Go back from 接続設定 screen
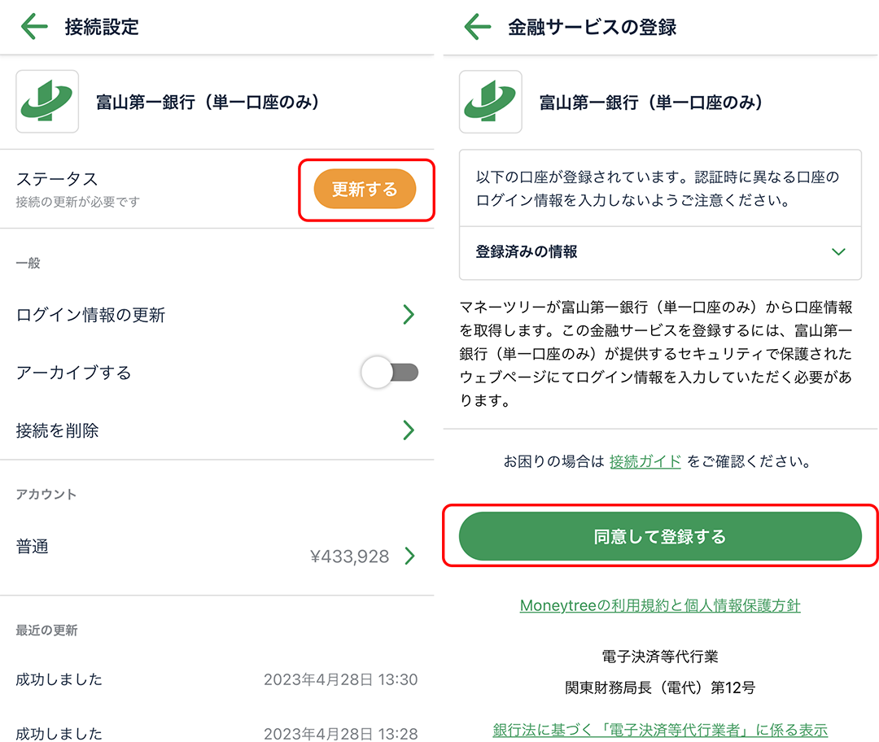879x742 pixels. coord(34,27)
